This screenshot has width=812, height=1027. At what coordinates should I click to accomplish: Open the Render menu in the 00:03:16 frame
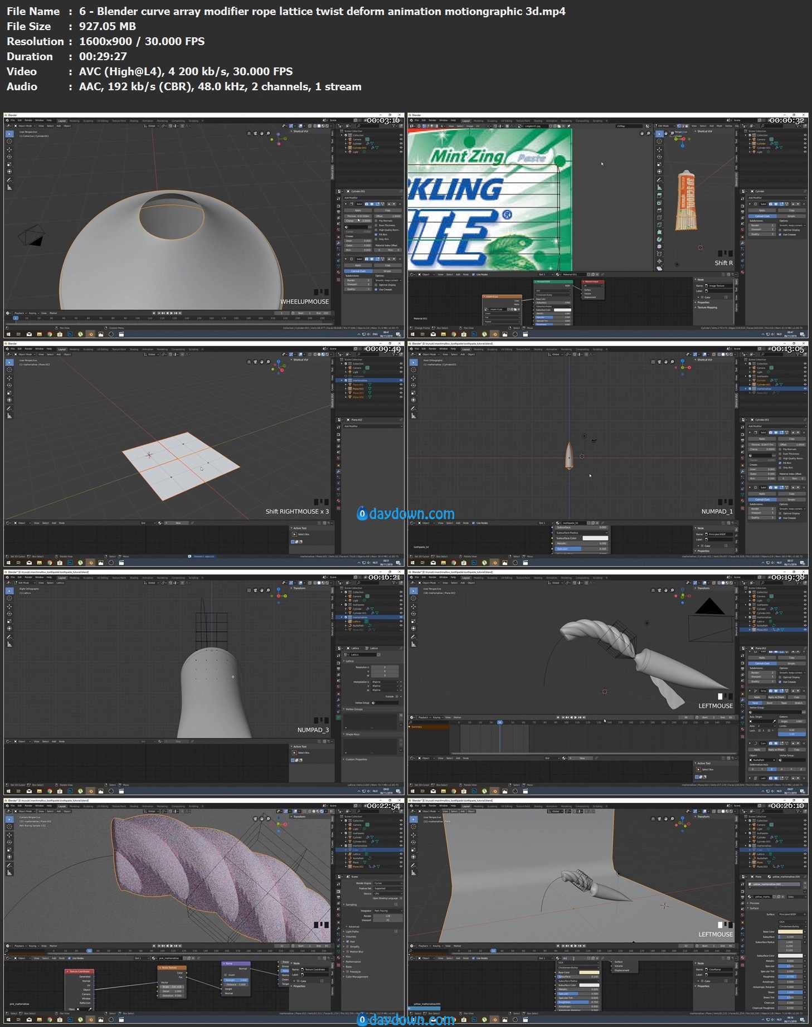28,120
